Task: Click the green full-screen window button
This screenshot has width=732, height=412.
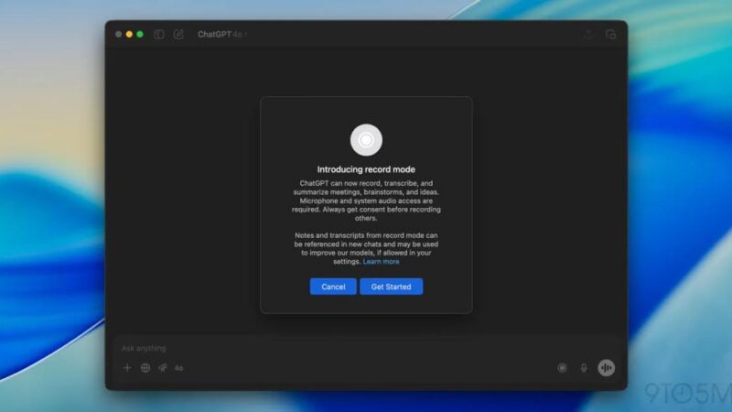Action: pos(140,34)
